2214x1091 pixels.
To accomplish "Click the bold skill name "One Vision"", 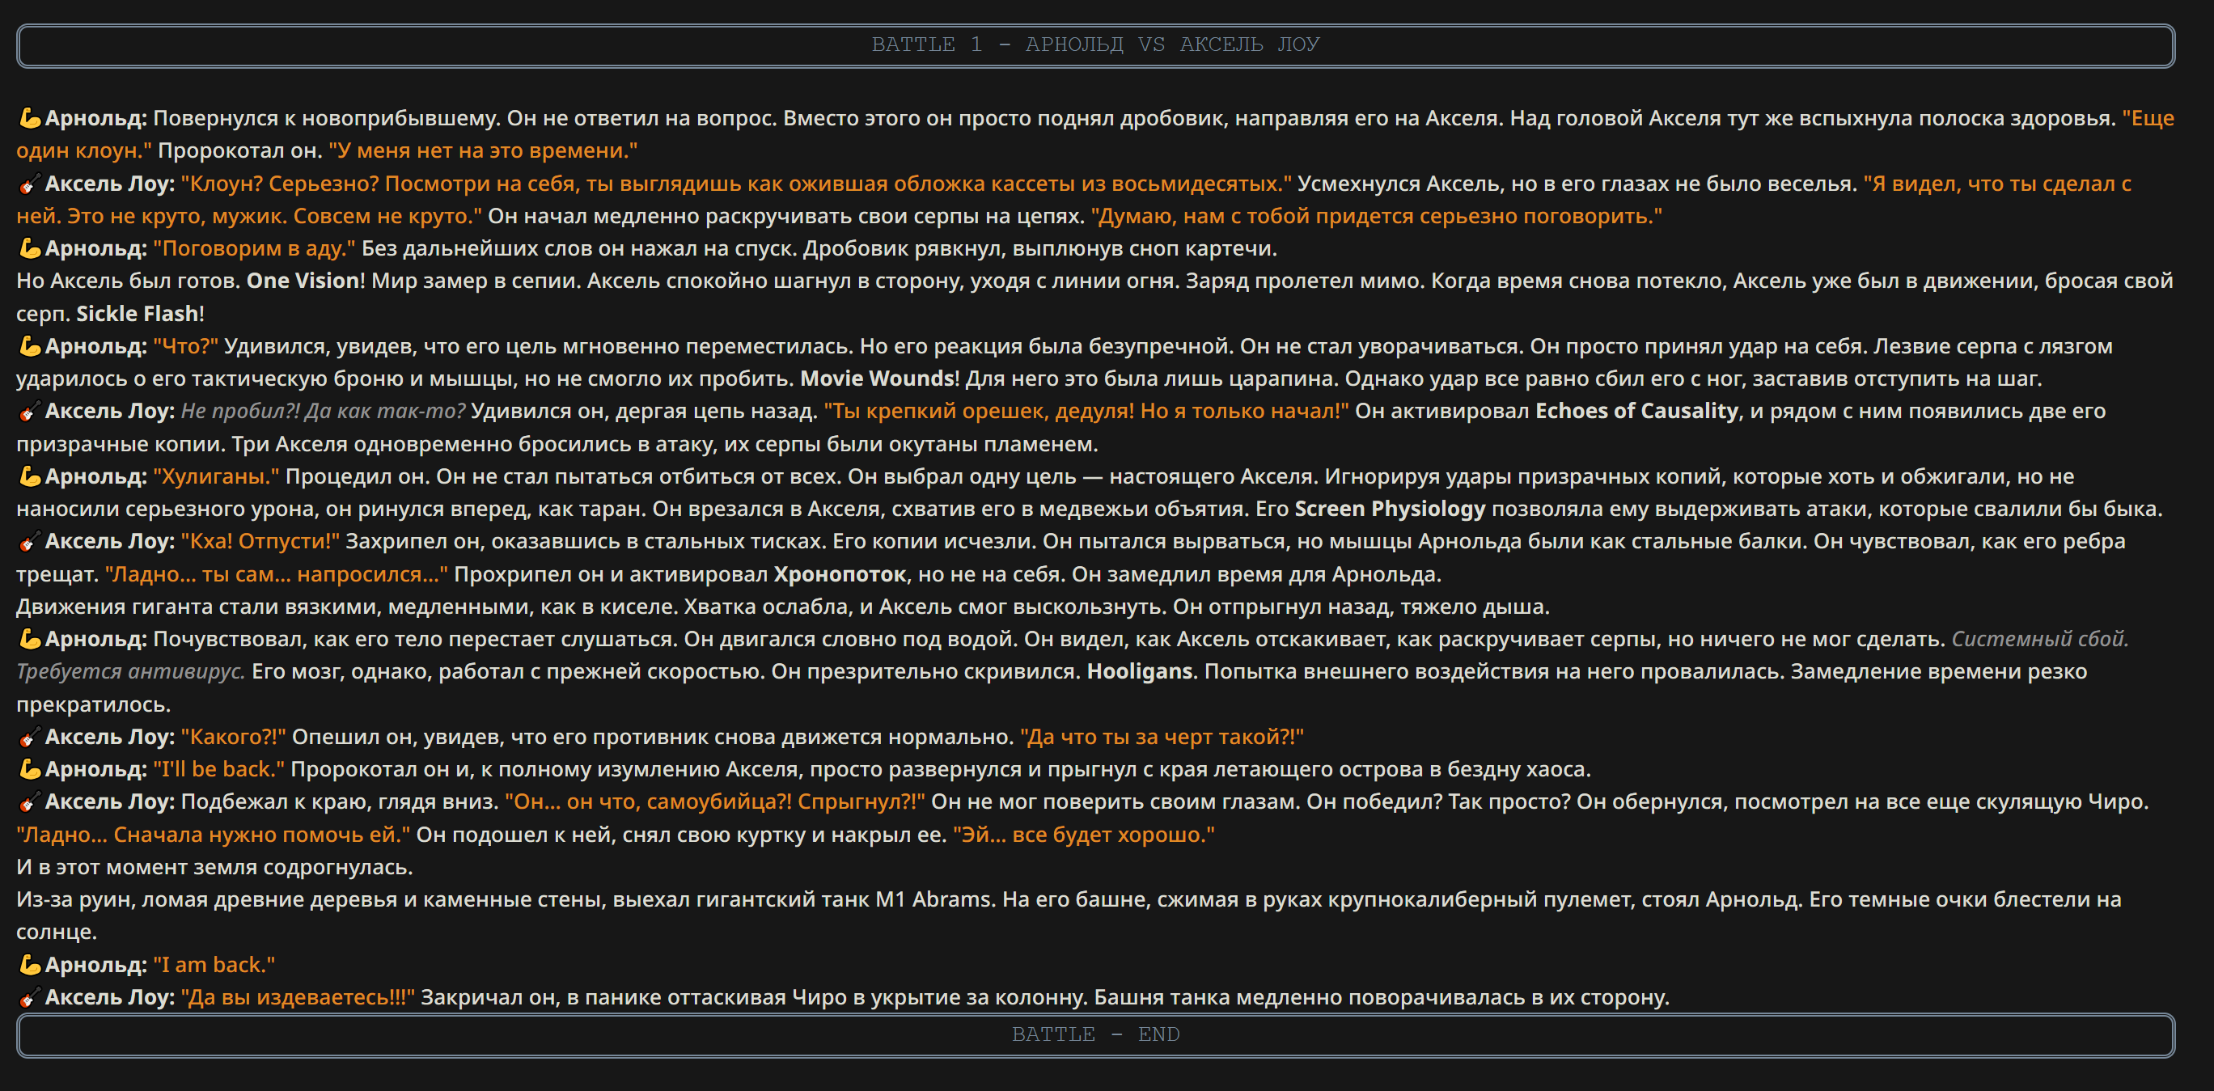I will (x=303, y=281).
